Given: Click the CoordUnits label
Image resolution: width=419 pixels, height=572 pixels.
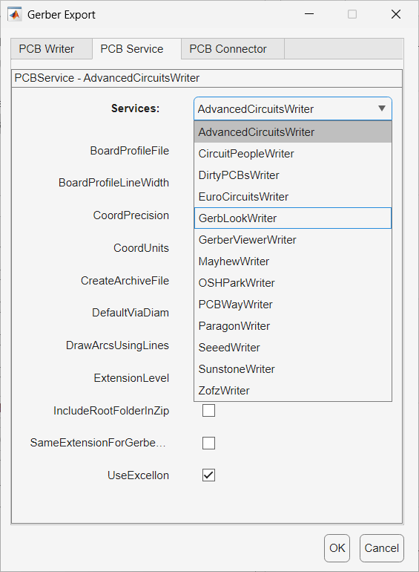Looking at the screenshot, I should (x=141, y=248).
